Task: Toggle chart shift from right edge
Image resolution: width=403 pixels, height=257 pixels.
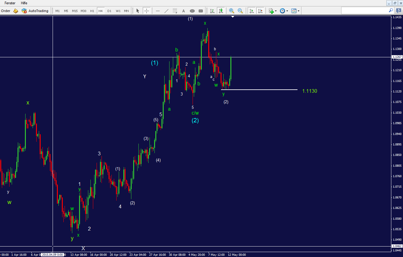Action: pos(260,11)
